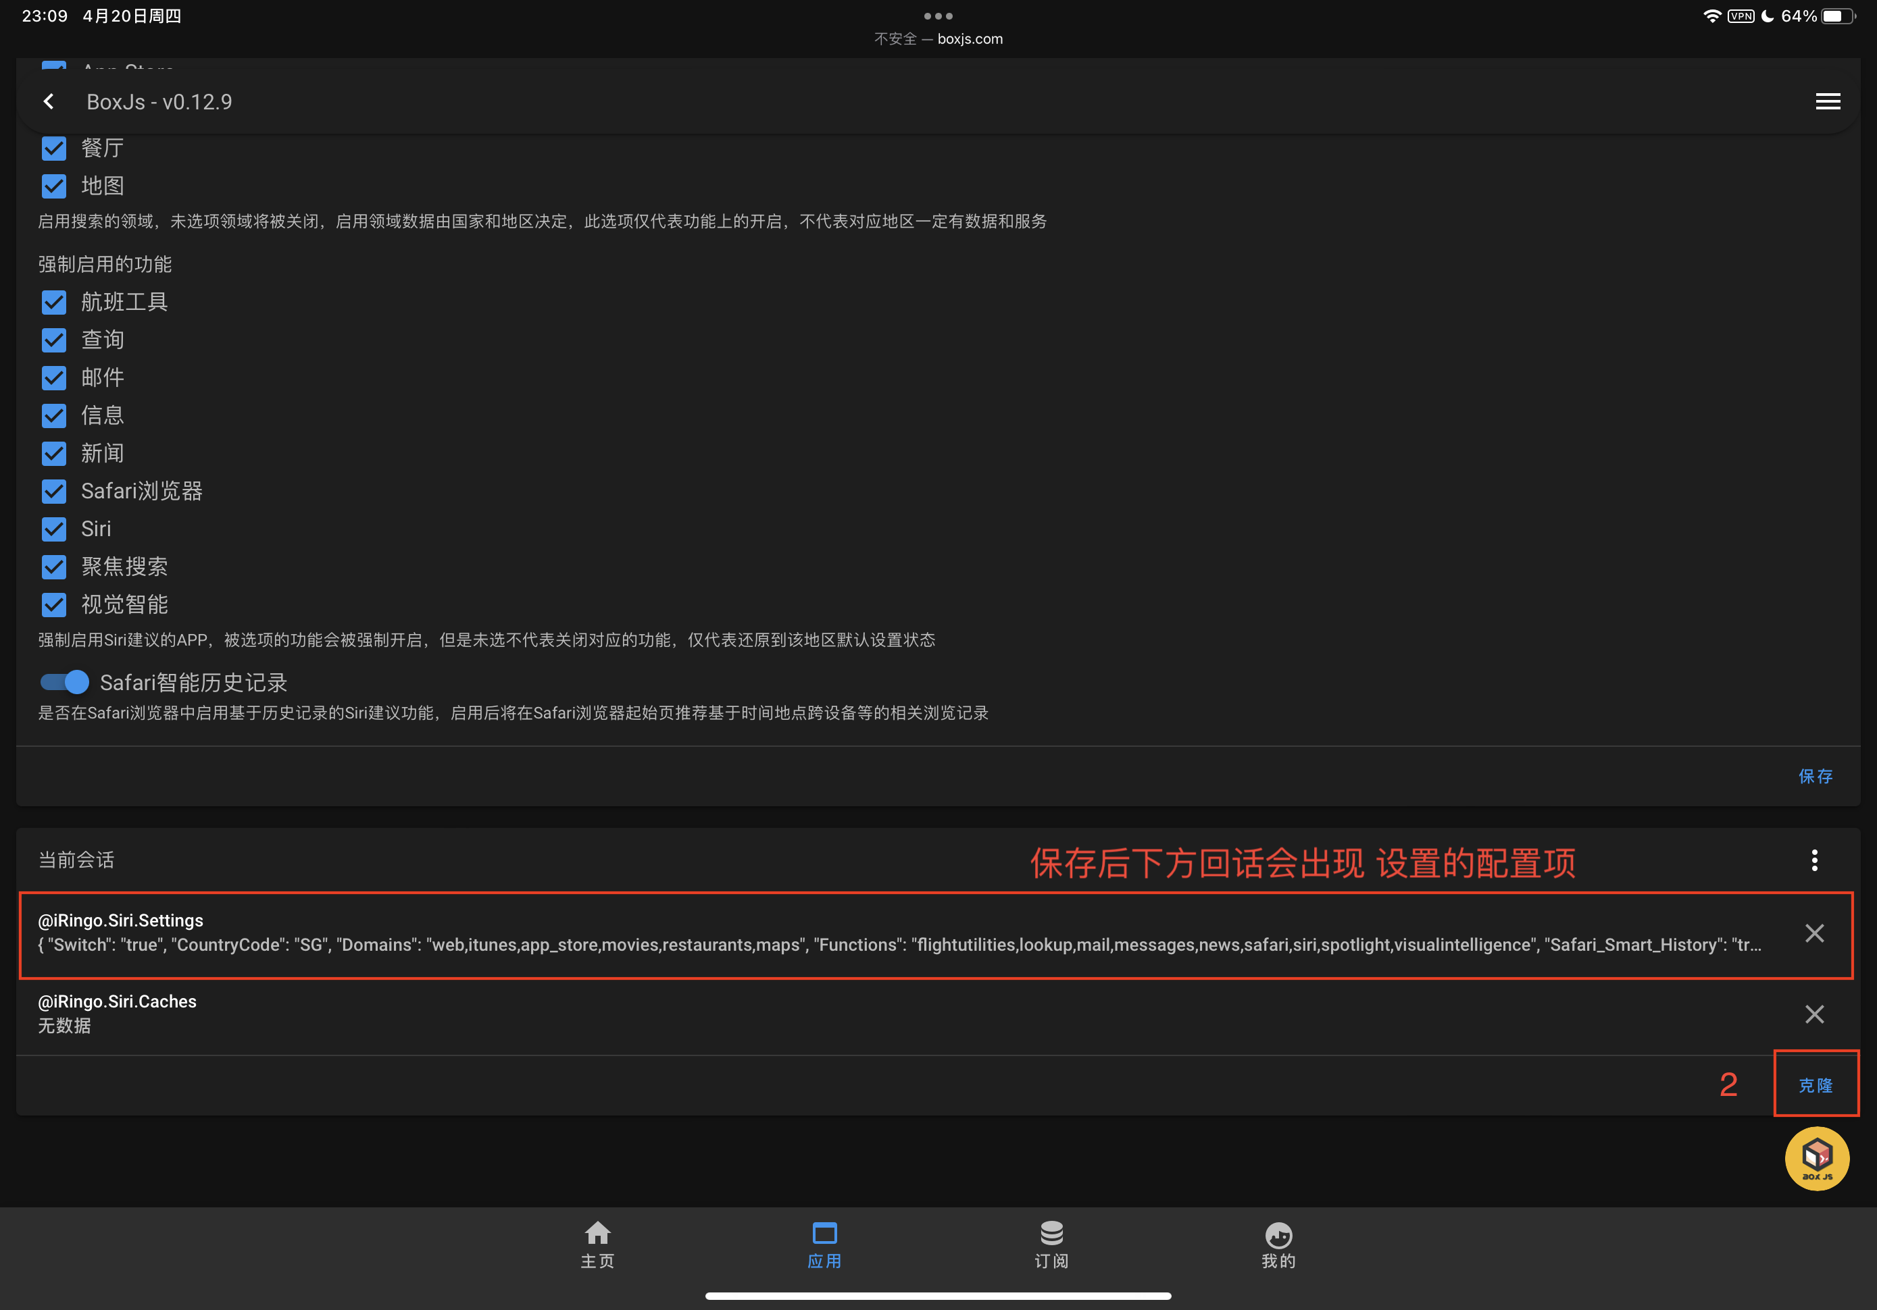Image resolution: width=1877 pixels, height=1310 pixels.
Task: Go back using the arrow icon
Action: pos(49,101)
